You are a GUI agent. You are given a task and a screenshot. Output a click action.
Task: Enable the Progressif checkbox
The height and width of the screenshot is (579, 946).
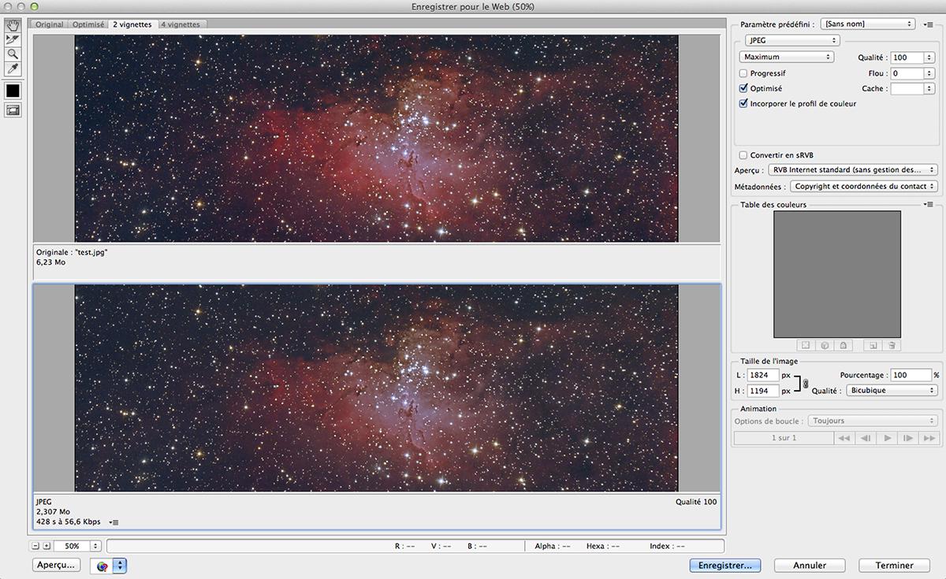pyautogui.click(x=743, y=73)
